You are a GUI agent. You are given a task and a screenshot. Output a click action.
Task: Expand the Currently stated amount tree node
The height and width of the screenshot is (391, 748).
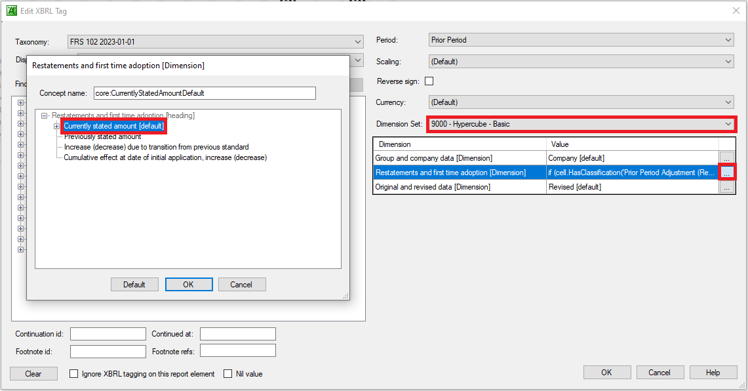tap(56, 125)
